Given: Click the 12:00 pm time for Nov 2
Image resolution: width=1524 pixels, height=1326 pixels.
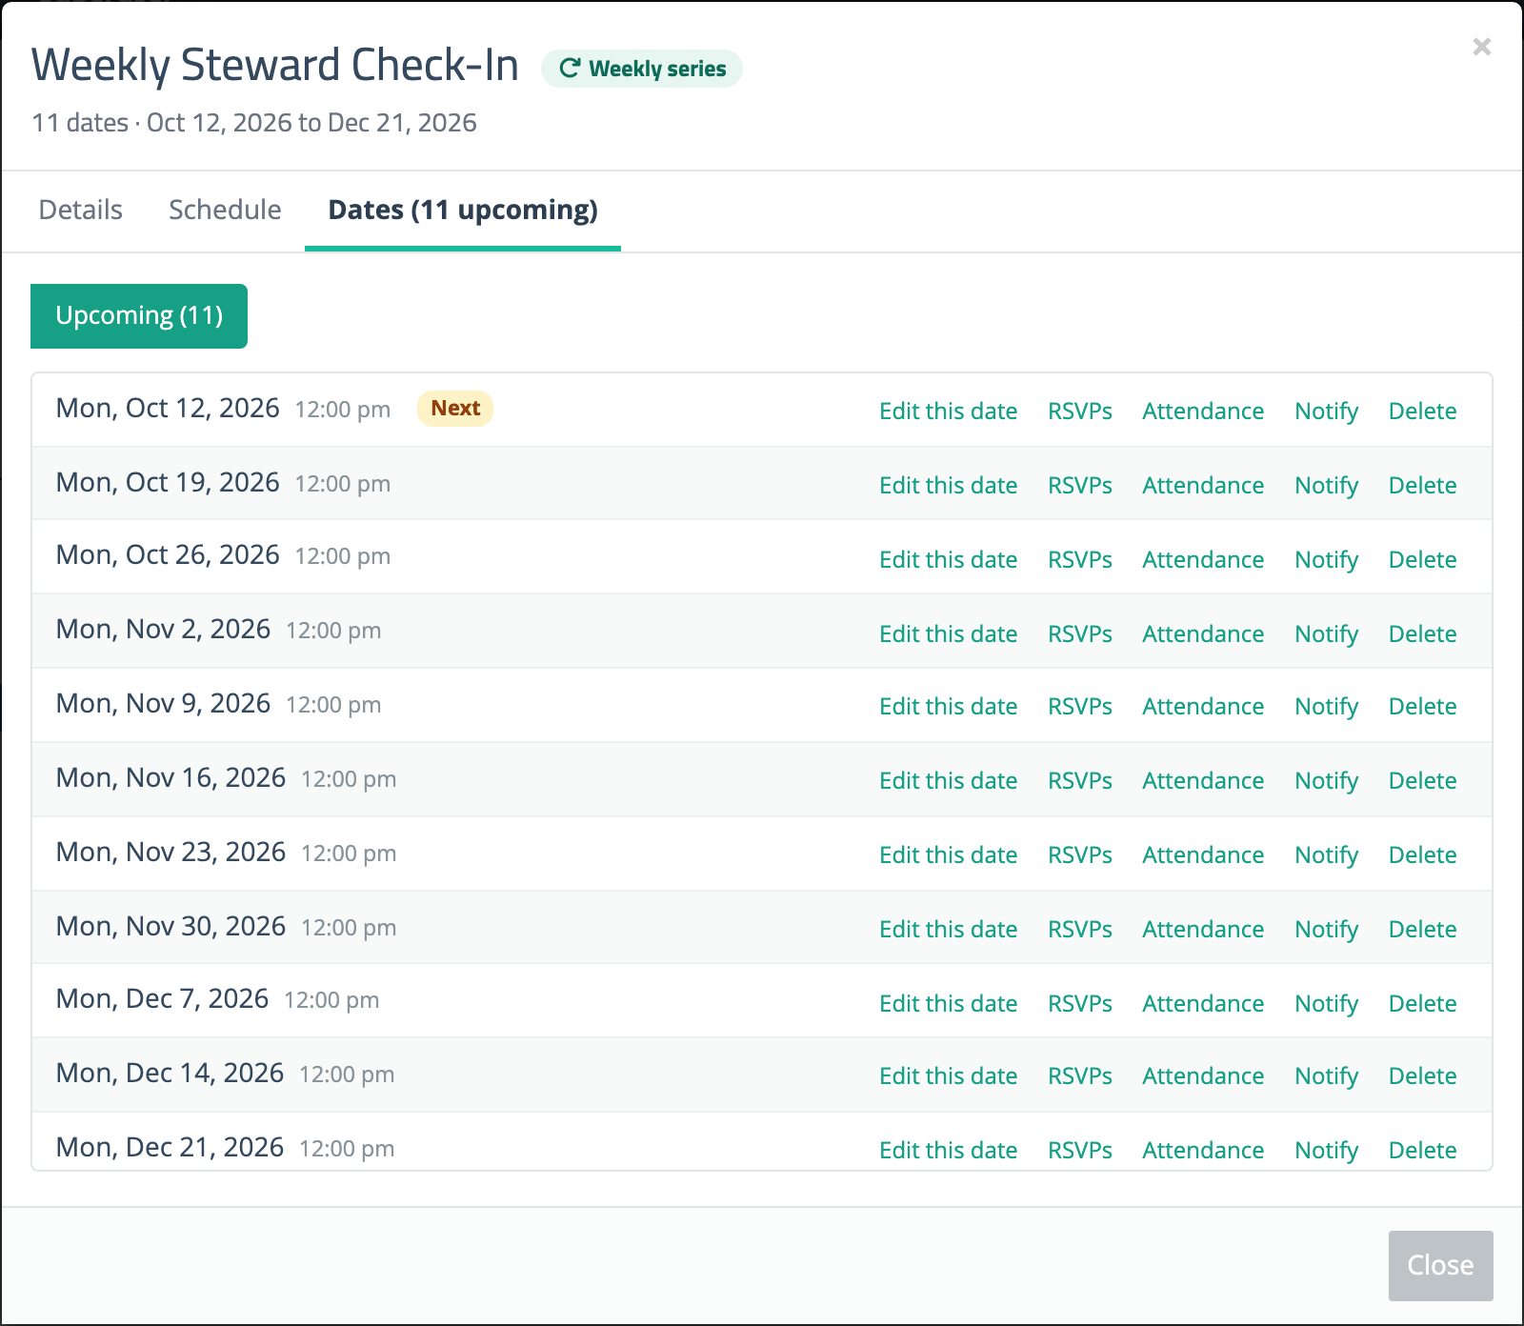Looking at the screenshot, I should click(333, 631).
